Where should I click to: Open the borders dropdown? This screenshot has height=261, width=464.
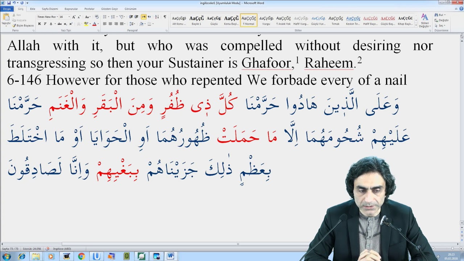coord(153,24)
